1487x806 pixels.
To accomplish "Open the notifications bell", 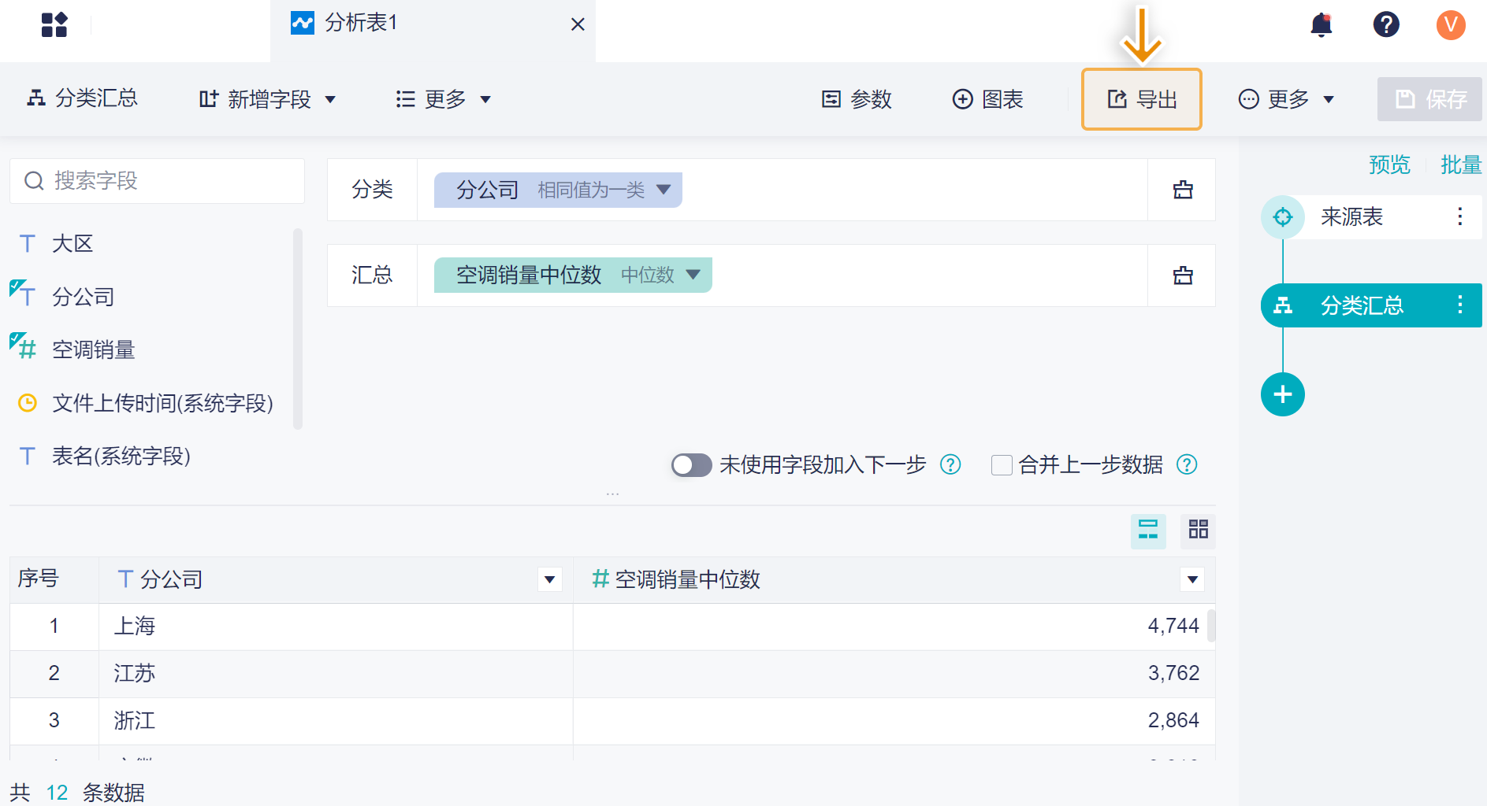I will pyautogui.click(x=1322, y=24).
